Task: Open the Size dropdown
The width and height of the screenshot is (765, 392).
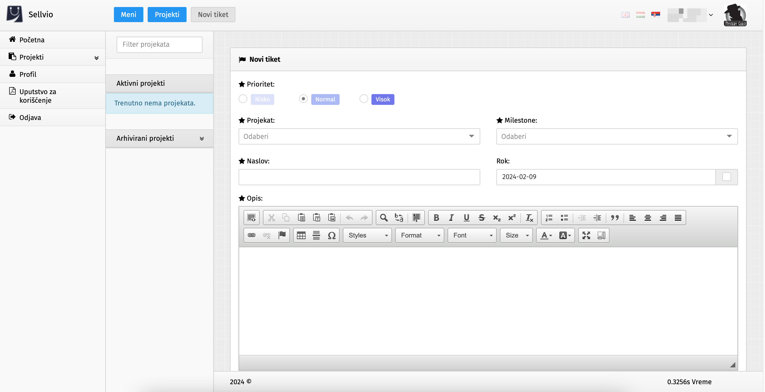Action: pos(516,235)
